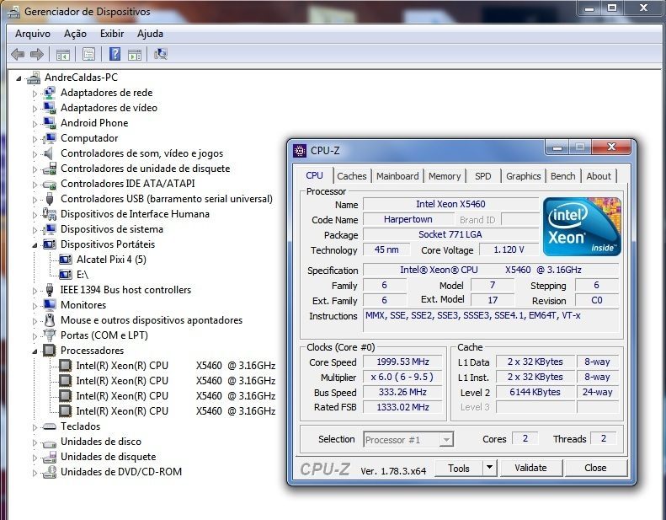
Task: Select the Unidades de disquete item
Action: (x=109, y=457)
